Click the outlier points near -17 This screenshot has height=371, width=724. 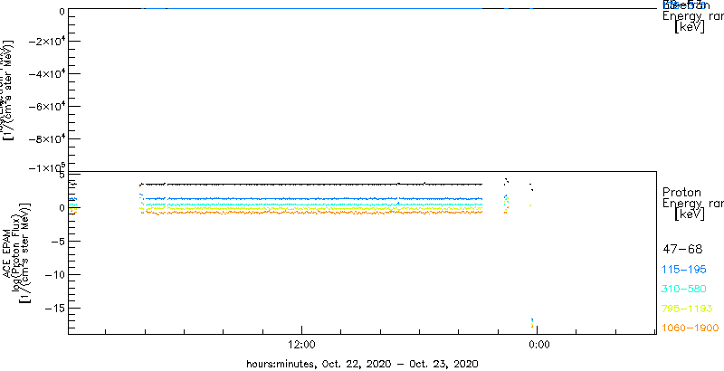[532, 323]
